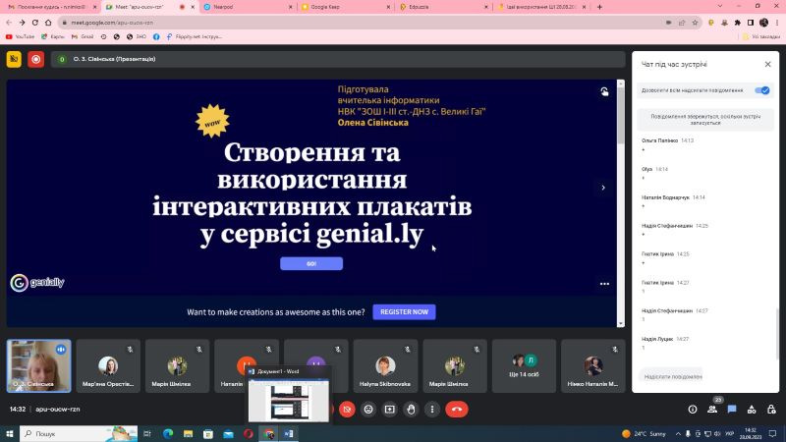
Task: Open more options in call controls
Action: click(x=432, y=410)
